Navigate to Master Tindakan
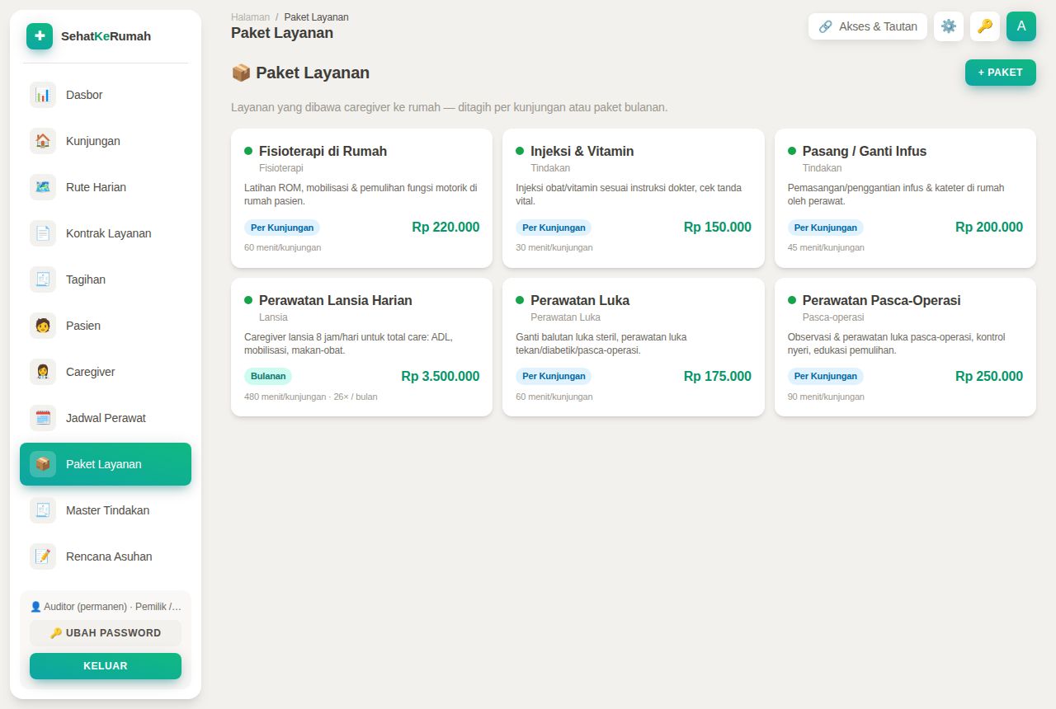The width and height of the screenshot is (1056, 709). (106, 510)
